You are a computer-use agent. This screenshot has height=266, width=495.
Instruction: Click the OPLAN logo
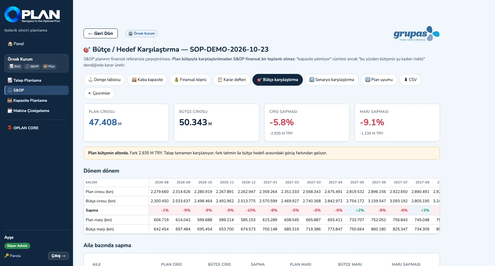pyautogui.click(x=32, y=15)
